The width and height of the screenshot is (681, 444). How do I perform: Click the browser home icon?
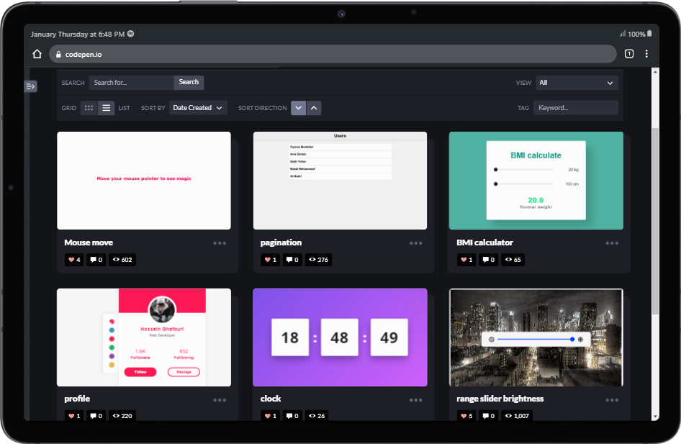point(37,54)
